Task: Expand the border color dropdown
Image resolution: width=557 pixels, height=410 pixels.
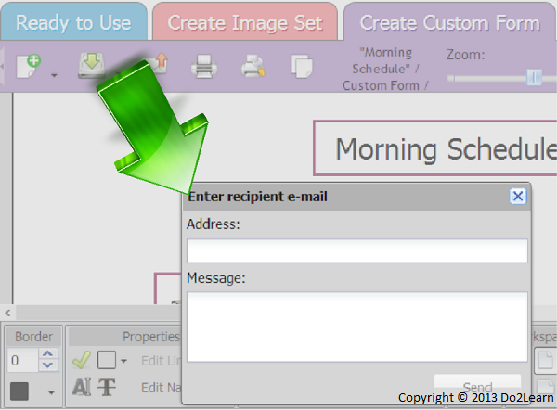Action: (51, 392)
